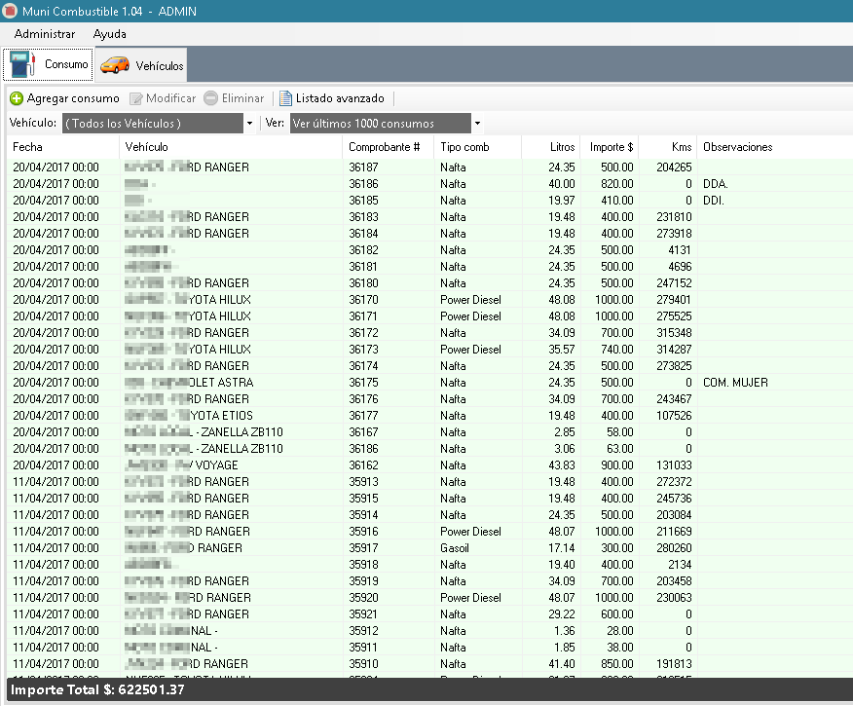Click Power Diesel in row 36170
The height and width of the screenshot is (706, 853).
470,300
